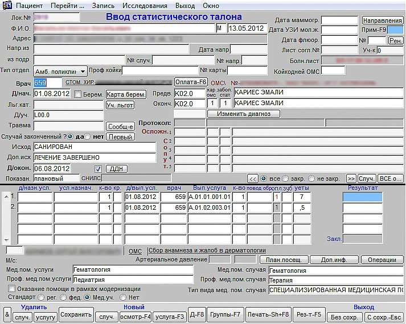
Task: Click the Уч. льгот button
Action: 120,105
